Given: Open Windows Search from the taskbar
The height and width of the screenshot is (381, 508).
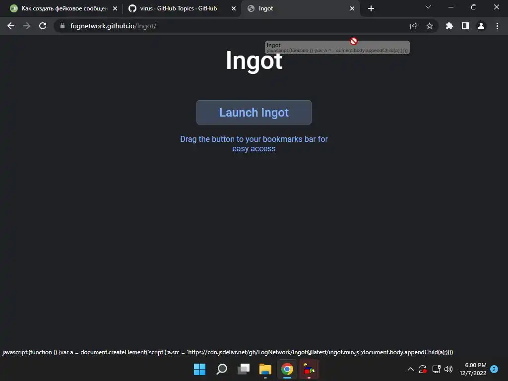Looking at the screenshot, I should point(222,369).
